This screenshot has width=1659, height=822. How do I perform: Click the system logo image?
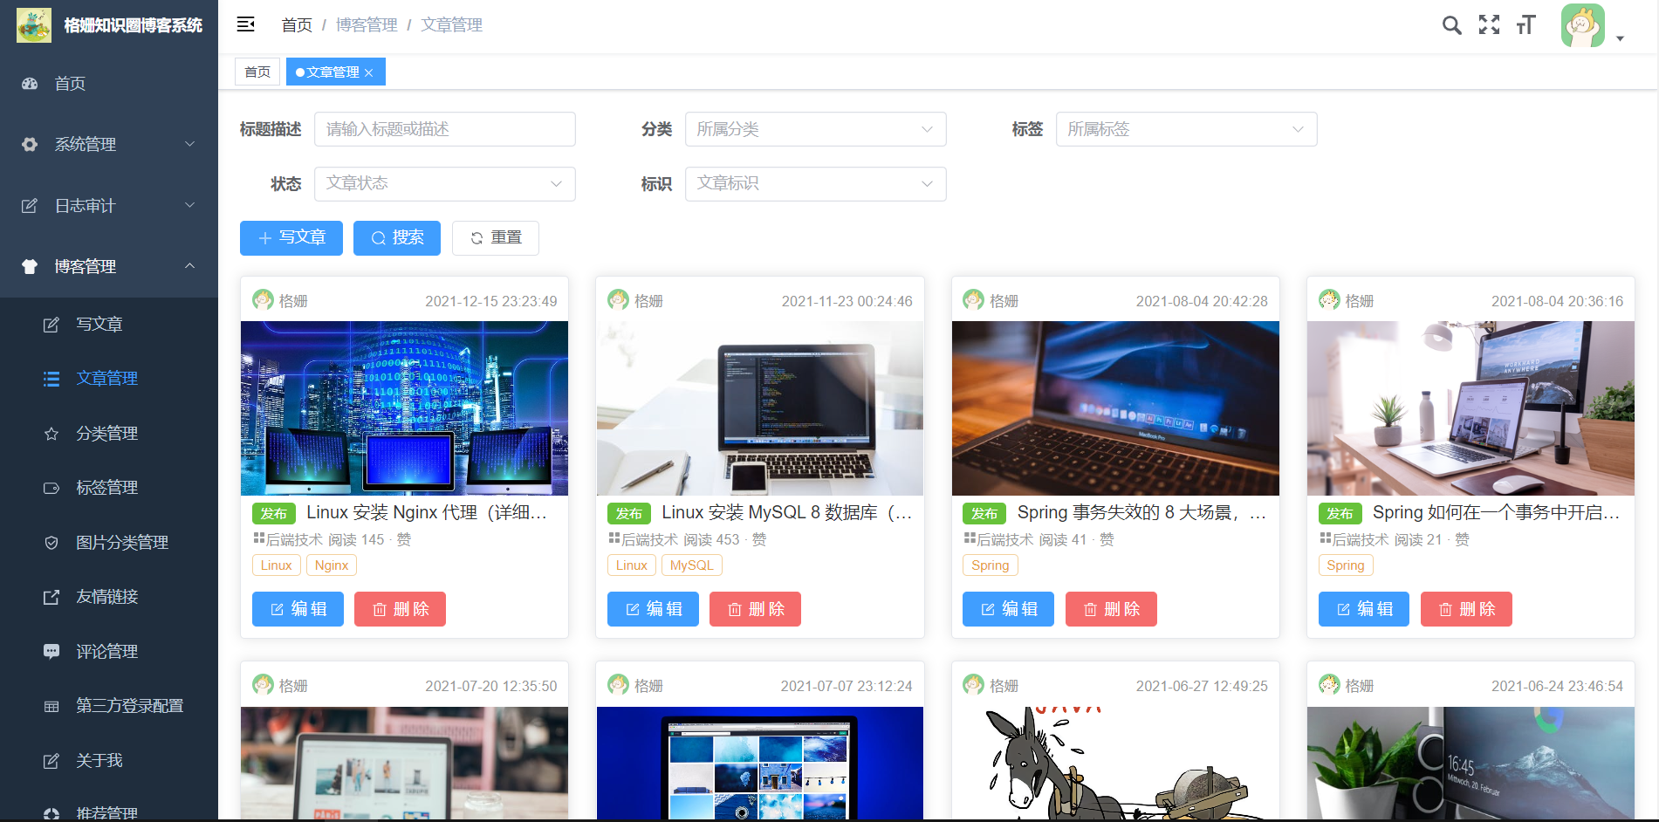point(34,25)
